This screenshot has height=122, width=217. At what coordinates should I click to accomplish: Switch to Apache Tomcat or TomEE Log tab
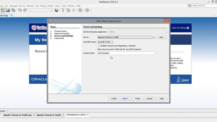pos(17,115)
